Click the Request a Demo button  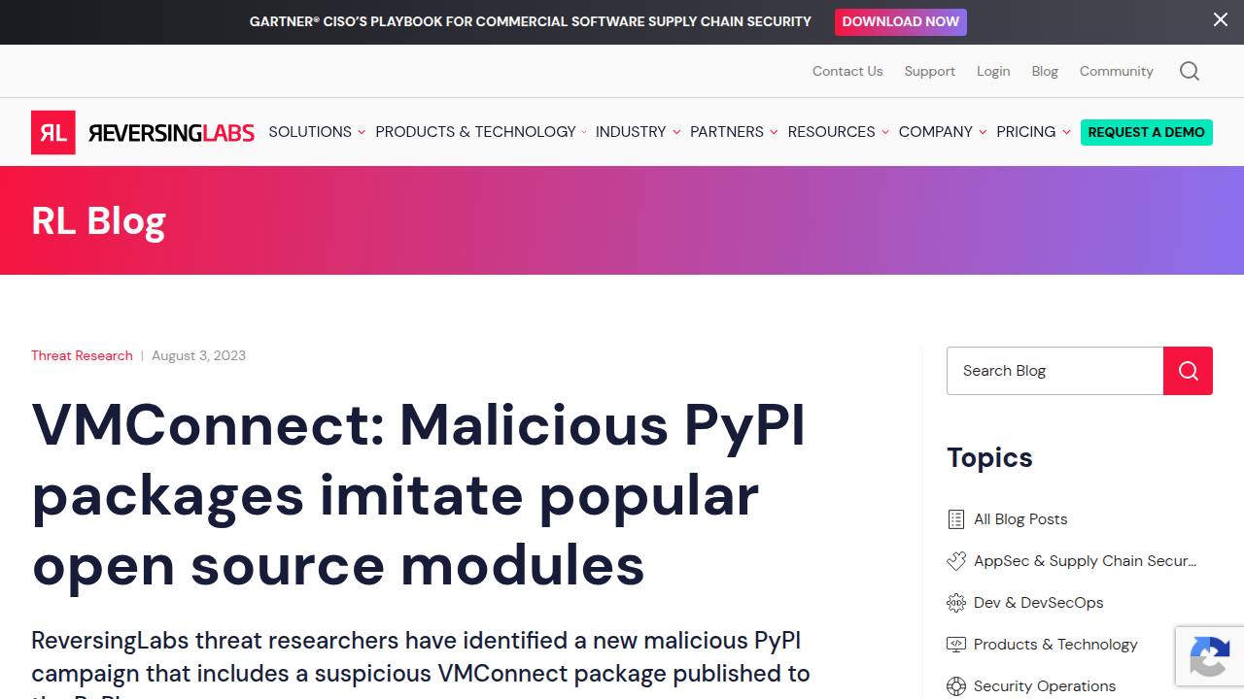[1147, 132]
